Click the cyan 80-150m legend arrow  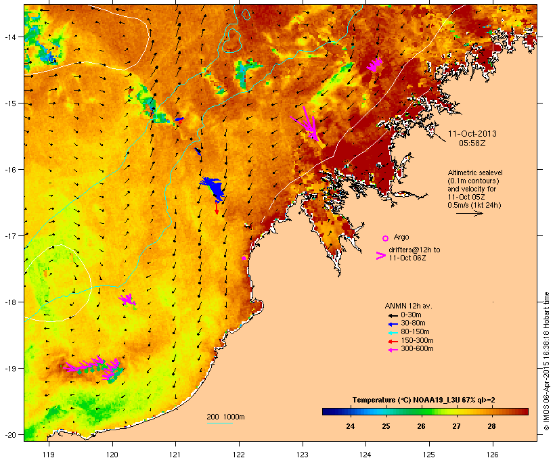click(x=393, y=333)
